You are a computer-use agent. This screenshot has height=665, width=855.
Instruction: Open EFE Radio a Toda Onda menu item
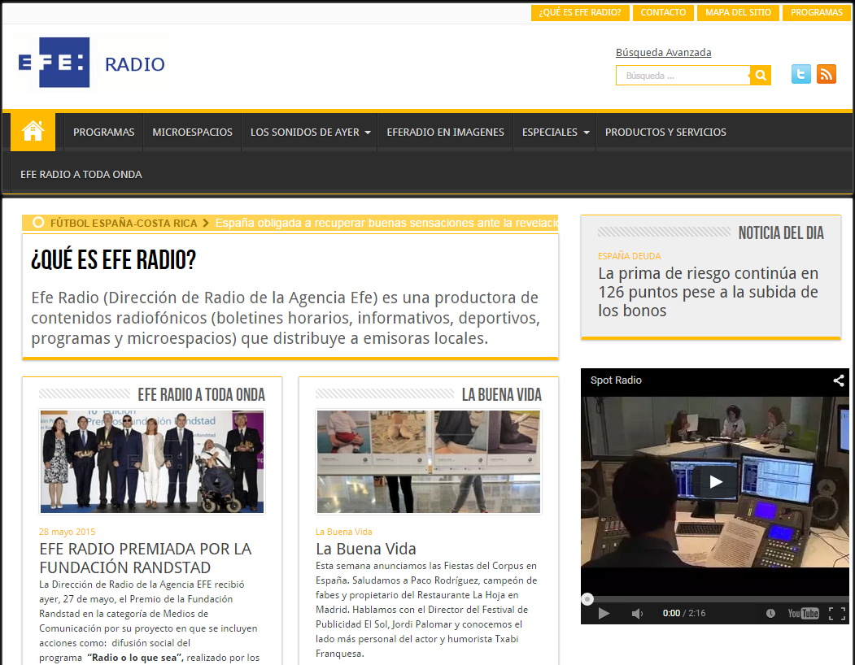click(x=81, y=175)
